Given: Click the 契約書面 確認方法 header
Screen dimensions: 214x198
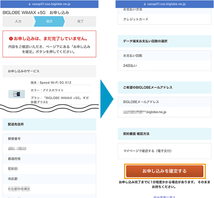Looking at the screenshot, I should pos(165,134).
